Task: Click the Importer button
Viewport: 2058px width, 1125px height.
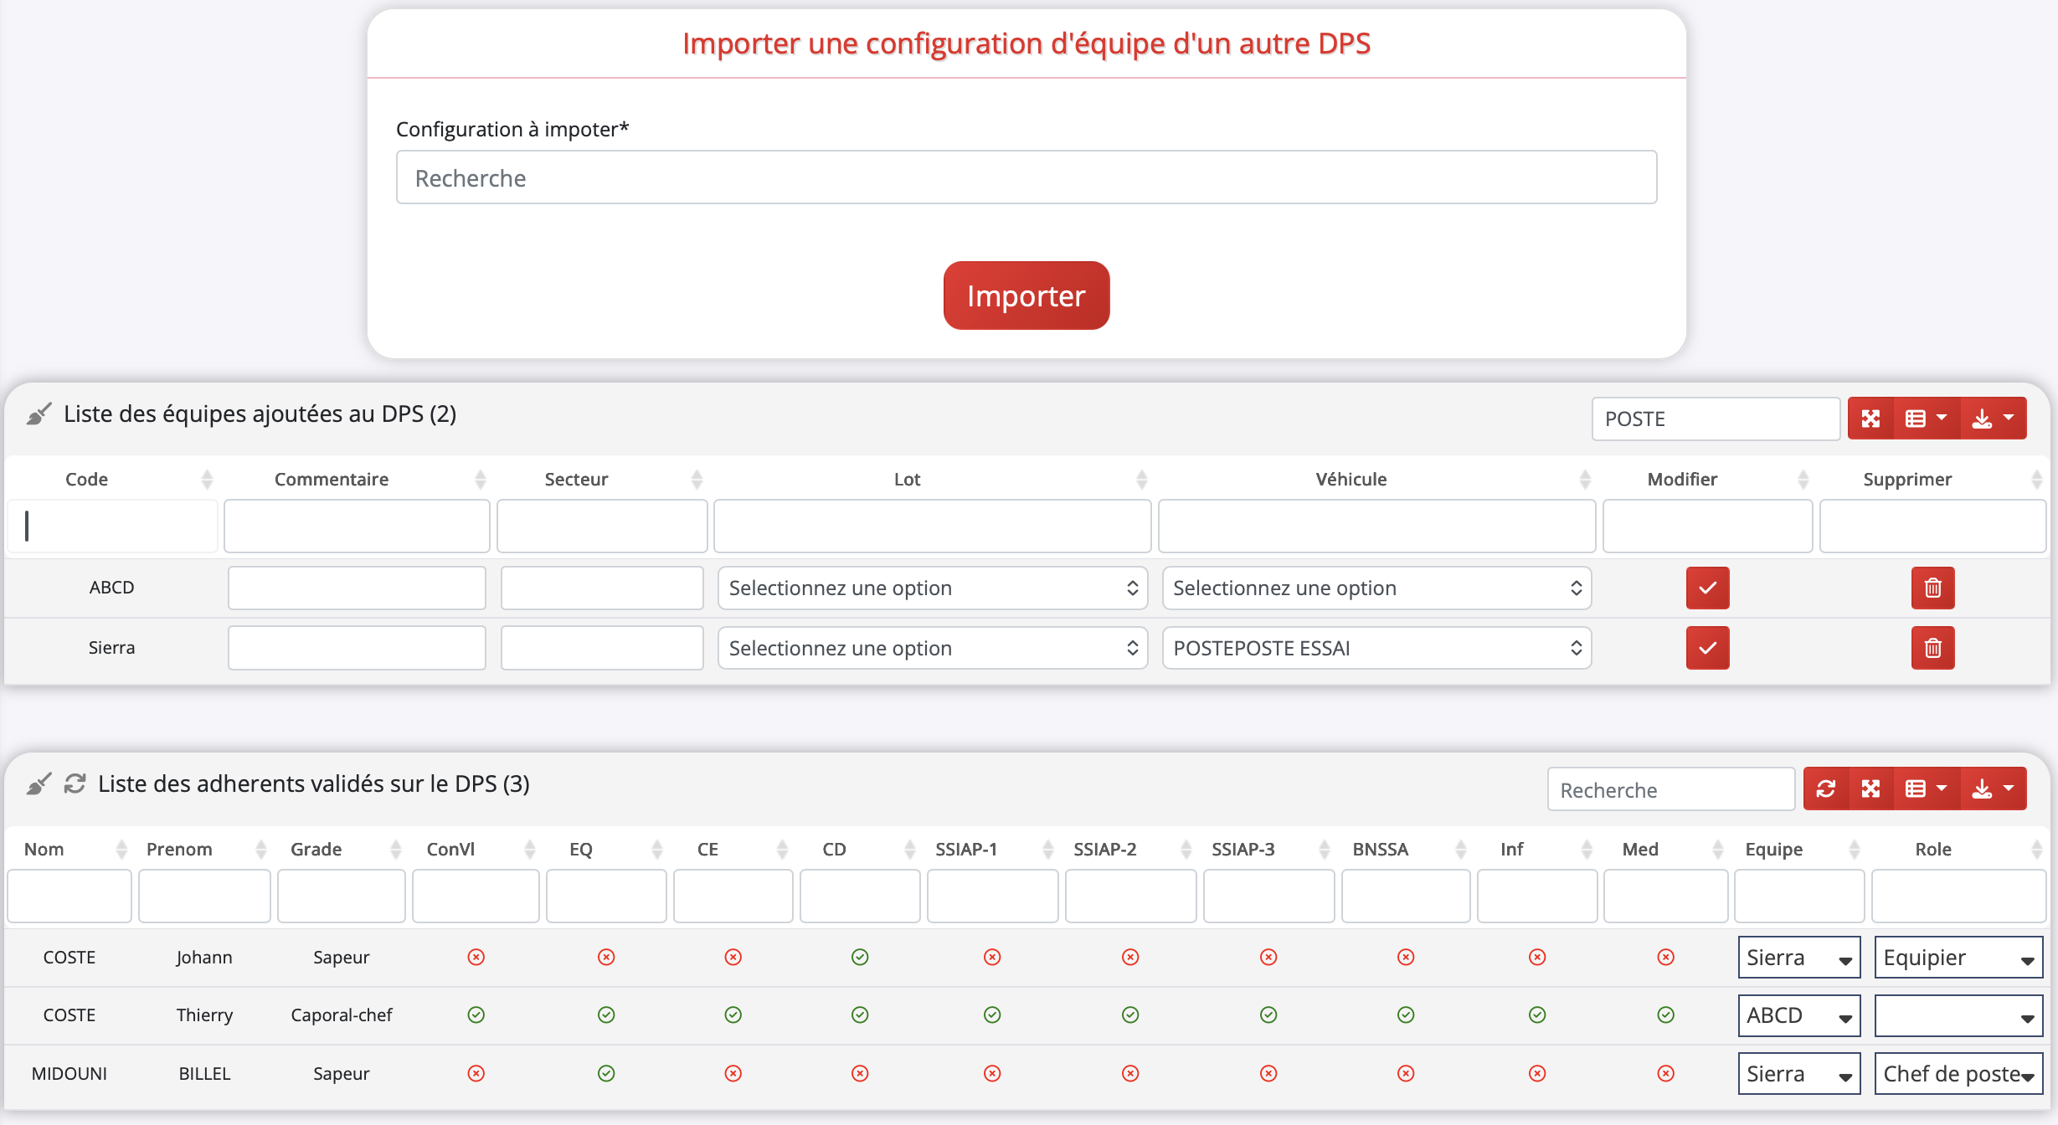Action: (1026, 296)
